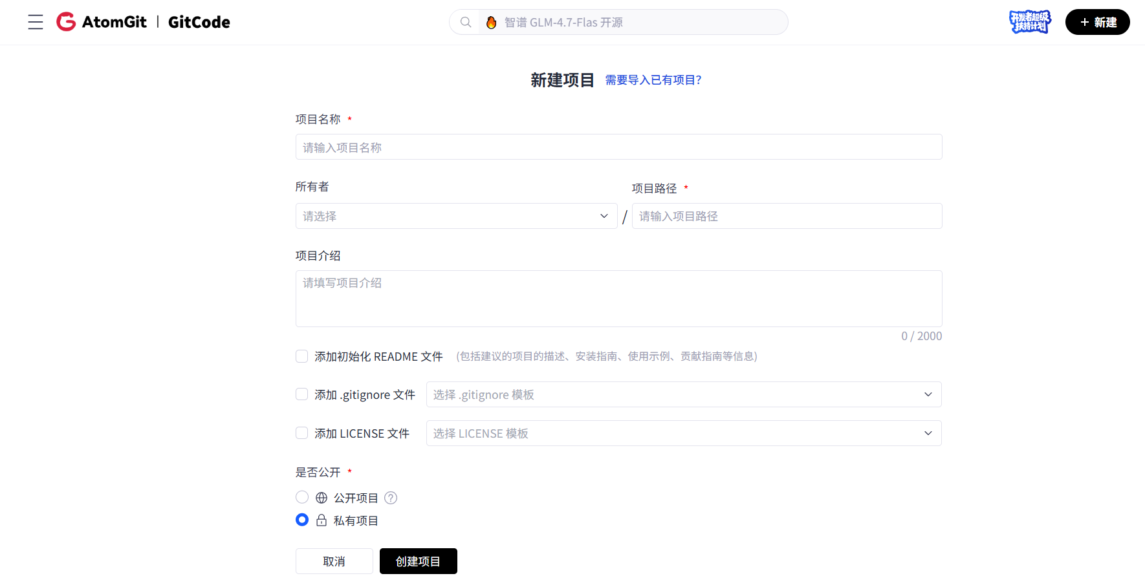Click the help question mark near 公开项目
Image resolution: width=1145 pixels, height=587 pixels.
(x=391, y=498)
